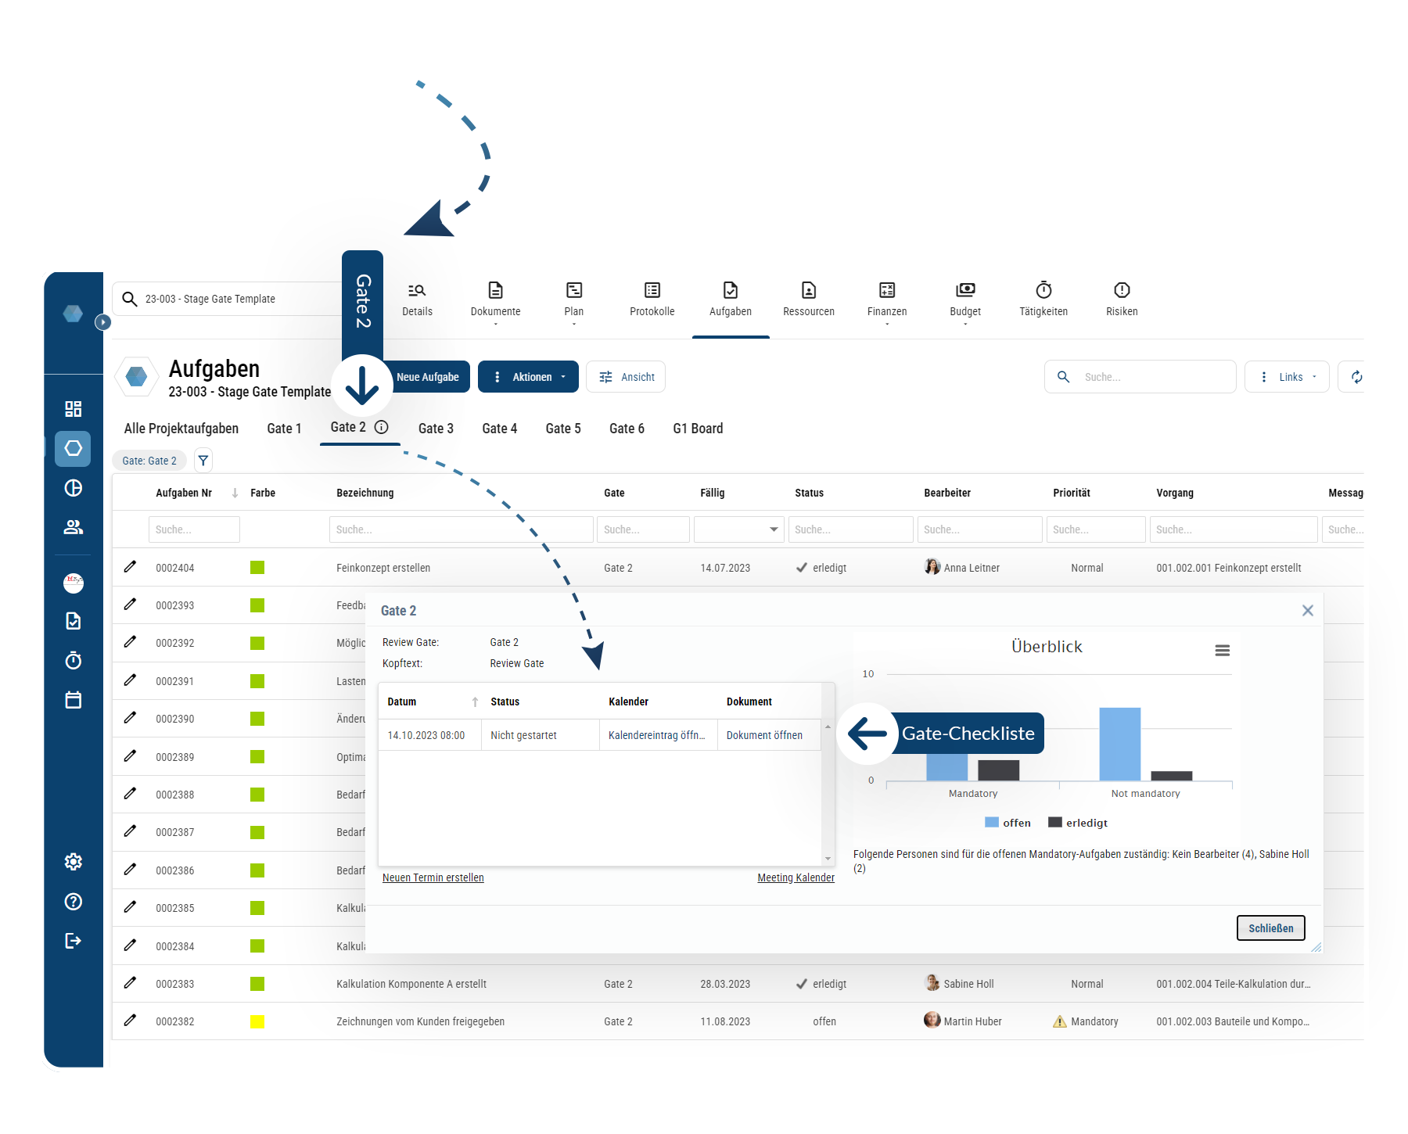The height and width of the screenshot is (1134, 1408).
Task: Edit task 0002390 with pencil icon
Action: (x=130, y=717)
